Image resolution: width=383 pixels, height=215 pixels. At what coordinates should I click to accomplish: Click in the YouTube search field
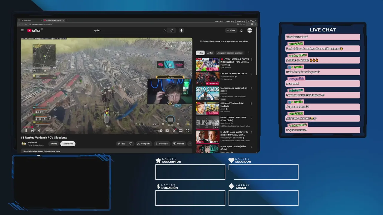128,30
